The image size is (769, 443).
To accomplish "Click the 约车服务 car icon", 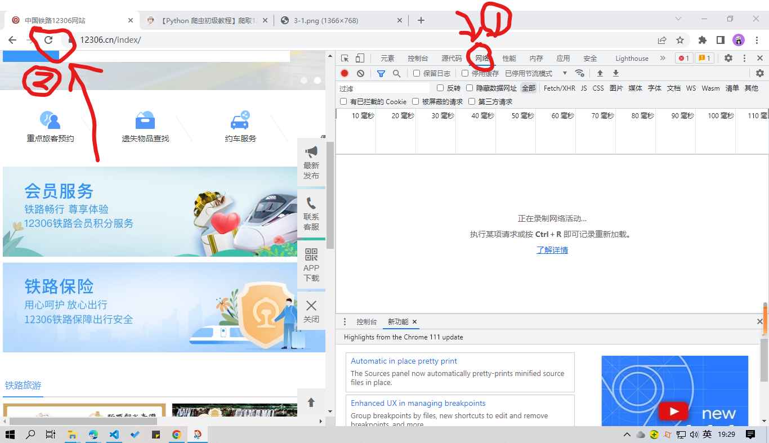I will pyautogui.click(x=240, y=120).
